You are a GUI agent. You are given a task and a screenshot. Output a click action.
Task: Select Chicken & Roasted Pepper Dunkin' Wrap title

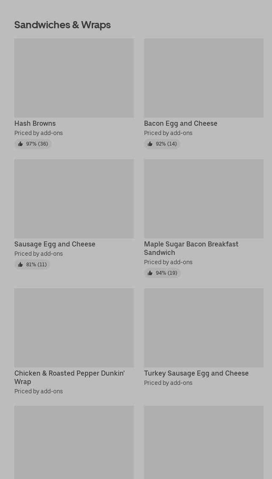coord(69,377)
